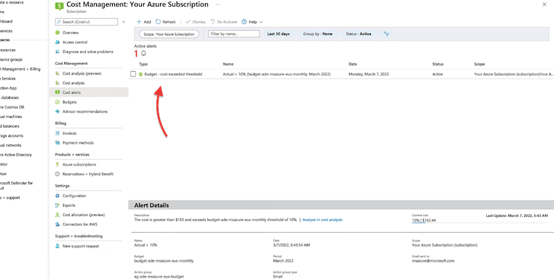This screenshot has height=279, width=554.
Task: Sort by the Status column header
Action: tap(438, 64)
